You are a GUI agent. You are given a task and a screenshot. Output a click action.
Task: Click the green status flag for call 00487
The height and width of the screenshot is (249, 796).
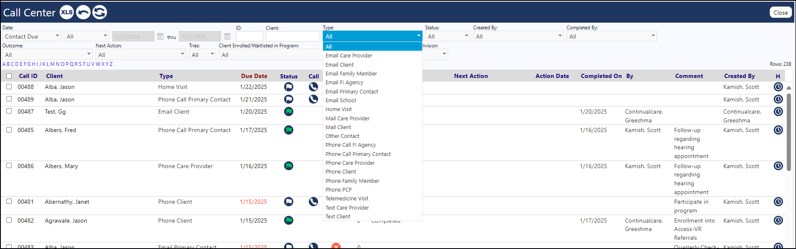[289, 112]
